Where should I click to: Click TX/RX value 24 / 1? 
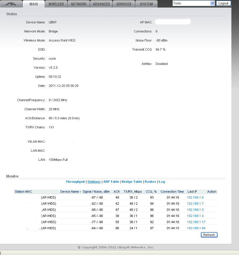coord(134,228)
